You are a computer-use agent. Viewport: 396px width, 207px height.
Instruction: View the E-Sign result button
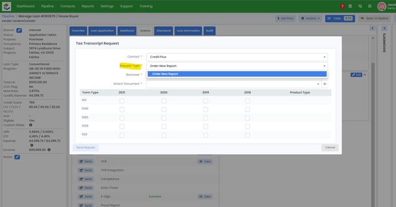coord(205,197)
